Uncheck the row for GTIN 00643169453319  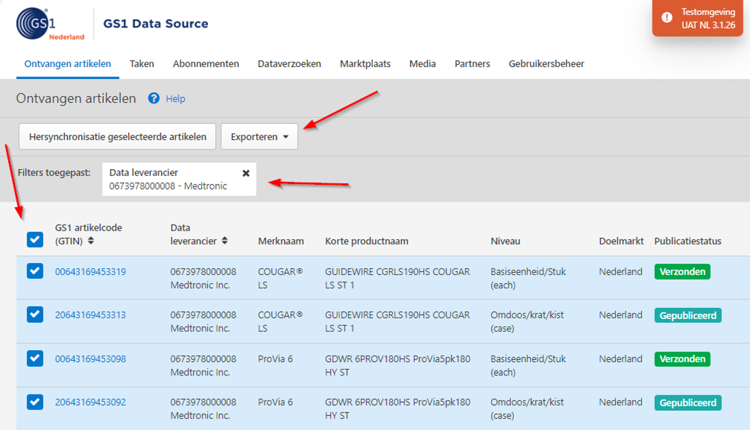[x=35, y=271]
